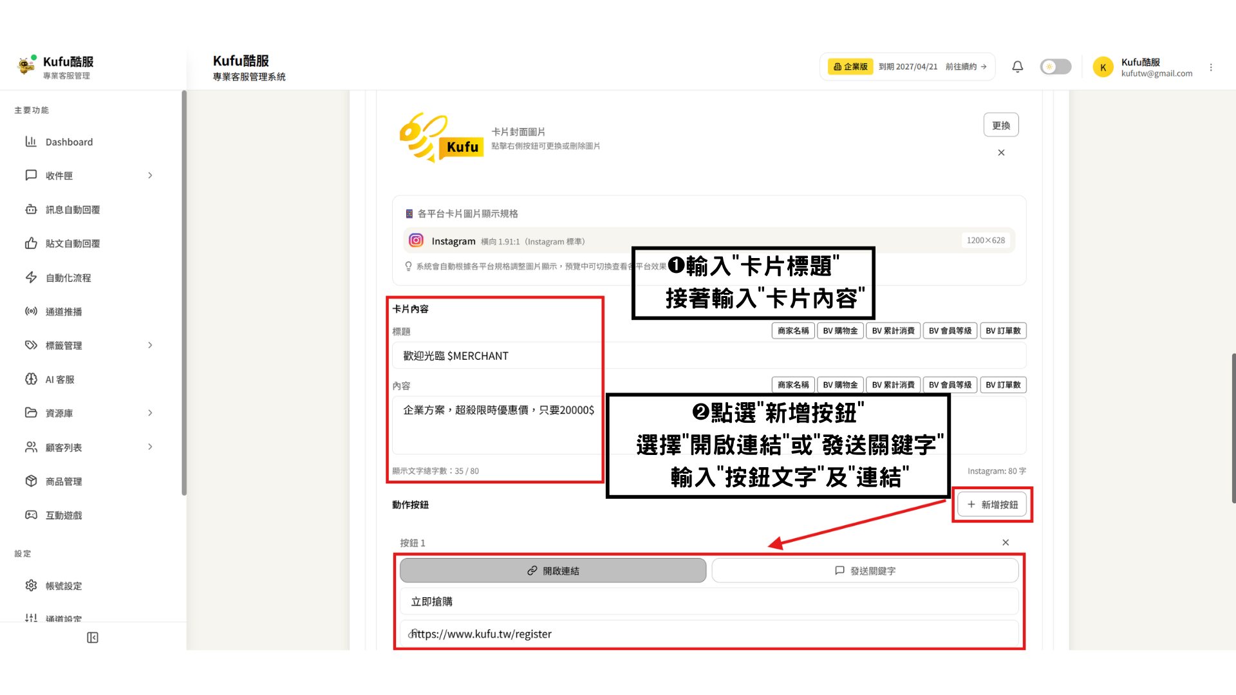Click the 帳號設定 gear icon
This screenshot has height=695, width=1236.
[31, 586]
